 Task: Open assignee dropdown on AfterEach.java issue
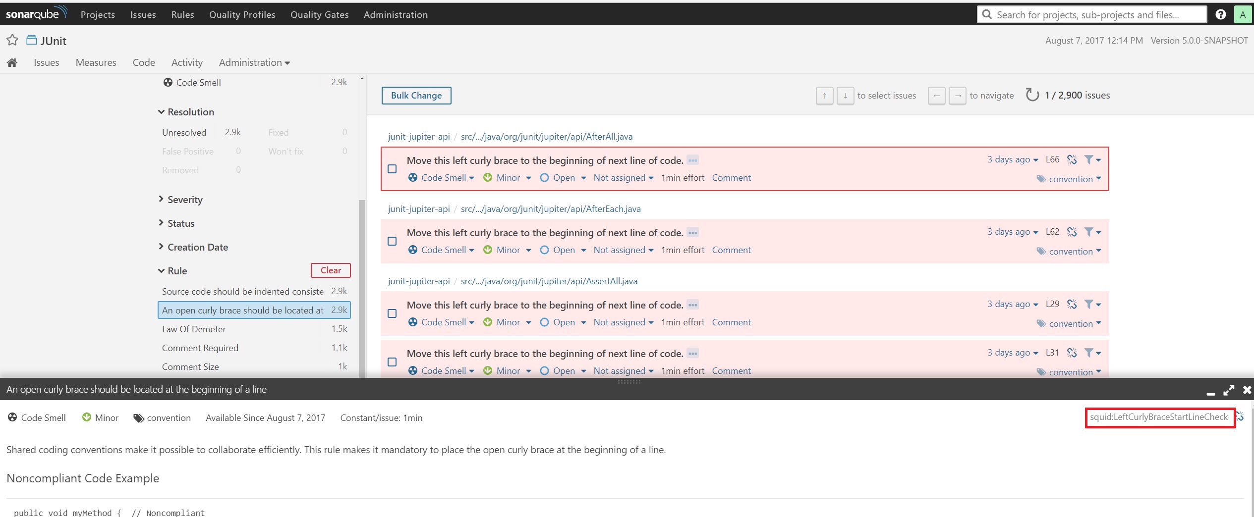(624, 250)
